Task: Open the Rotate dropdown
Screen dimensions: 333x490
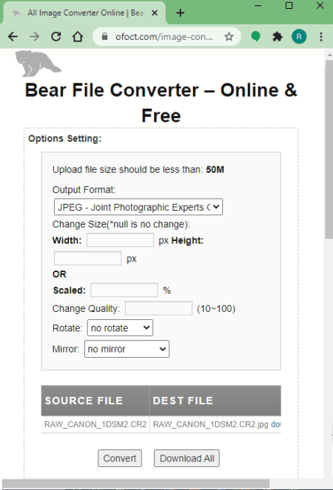Action: [x=120, y=328]
